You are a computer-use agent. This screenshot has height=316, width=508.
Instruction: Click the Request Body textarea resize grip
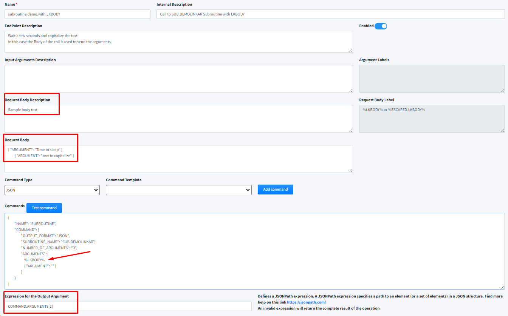(x=351, y=171)
